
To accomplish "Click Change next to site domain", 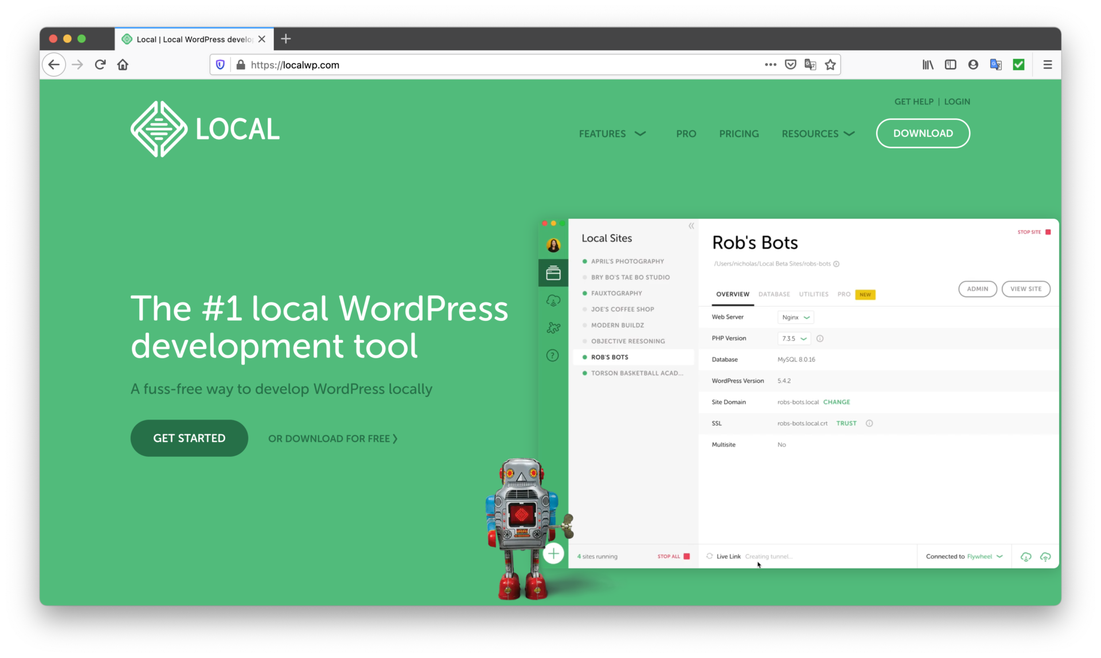I will click(837, 402).
